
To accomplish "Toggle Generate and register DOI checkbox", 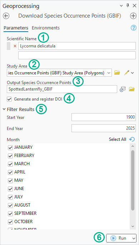I will [x=10, y=99].
